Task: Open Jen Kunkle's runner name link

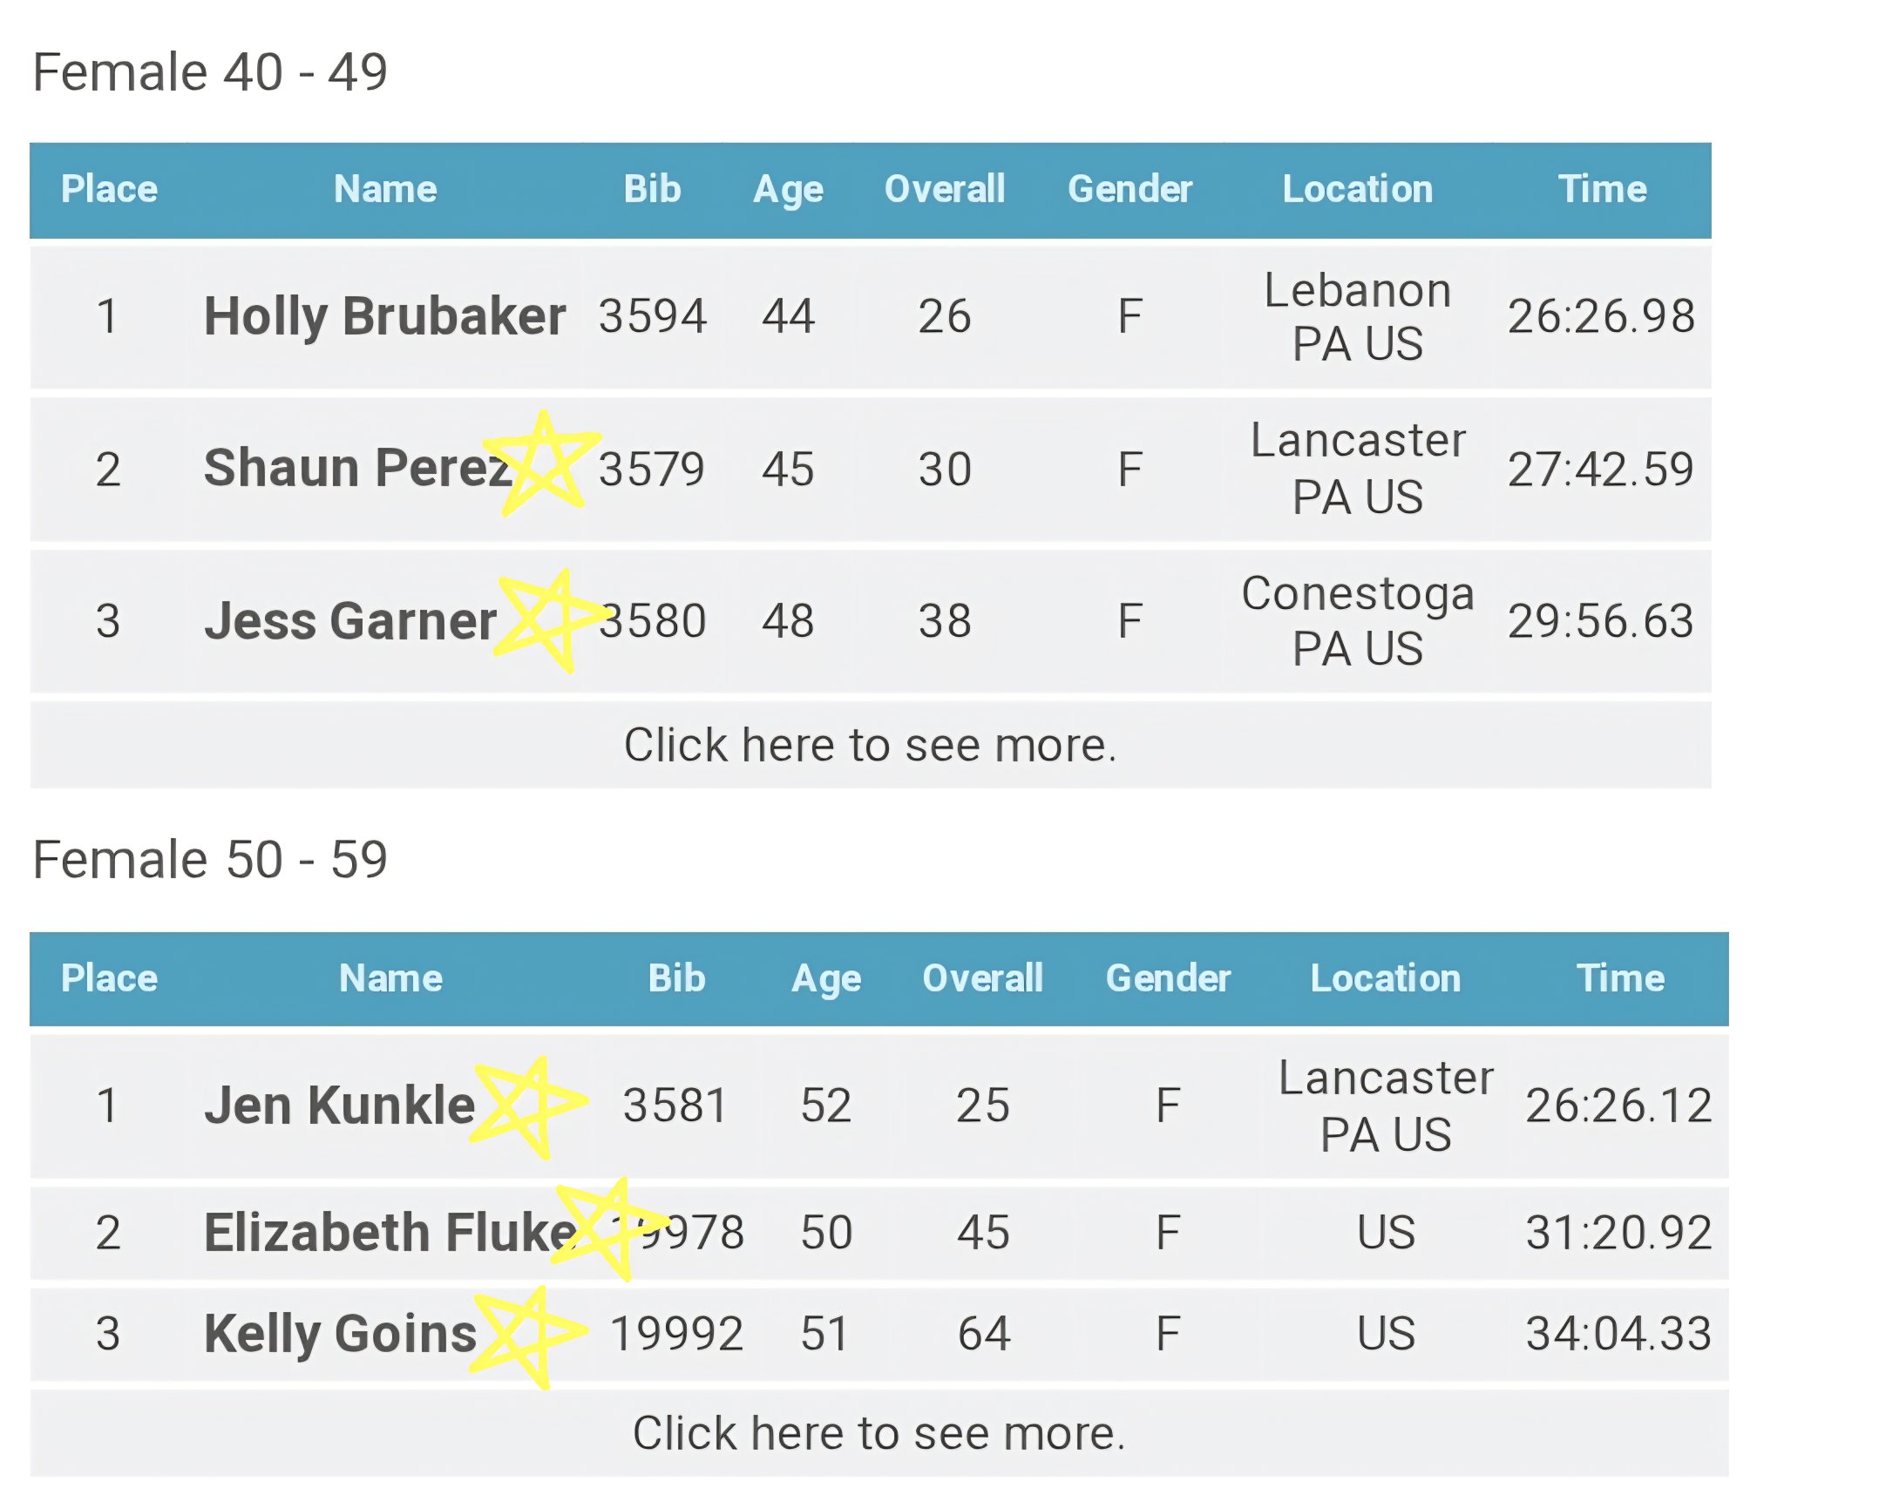Action: click(x=339, y=1106)
